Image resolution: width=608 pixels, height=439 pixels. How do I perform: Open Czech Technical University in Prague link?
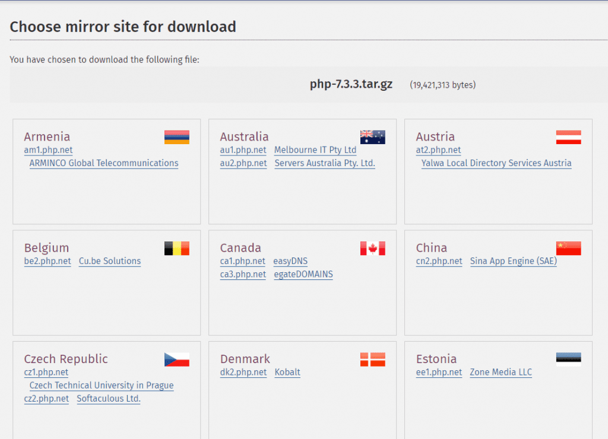point(102,386)
